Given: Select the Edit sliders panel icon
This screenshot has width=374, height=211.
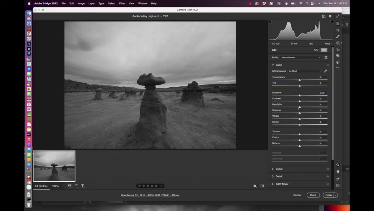Looking at the screenshot, I should pyautogui.click(x=338, y=23).
